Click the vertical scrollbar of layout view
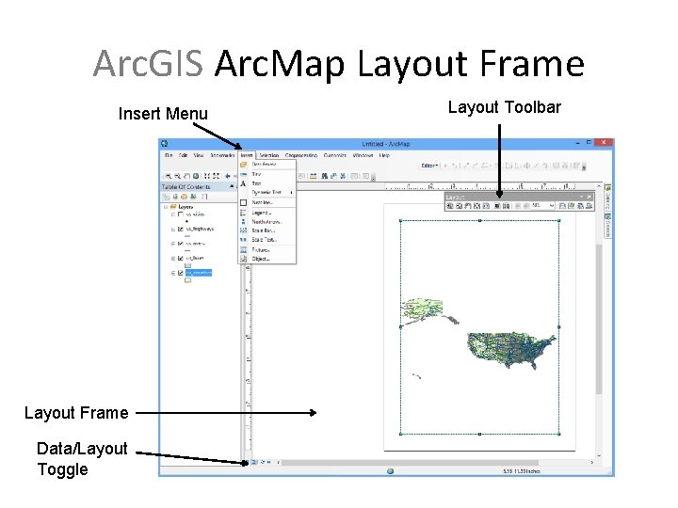The image size is (678, 508). coord(599,319)
